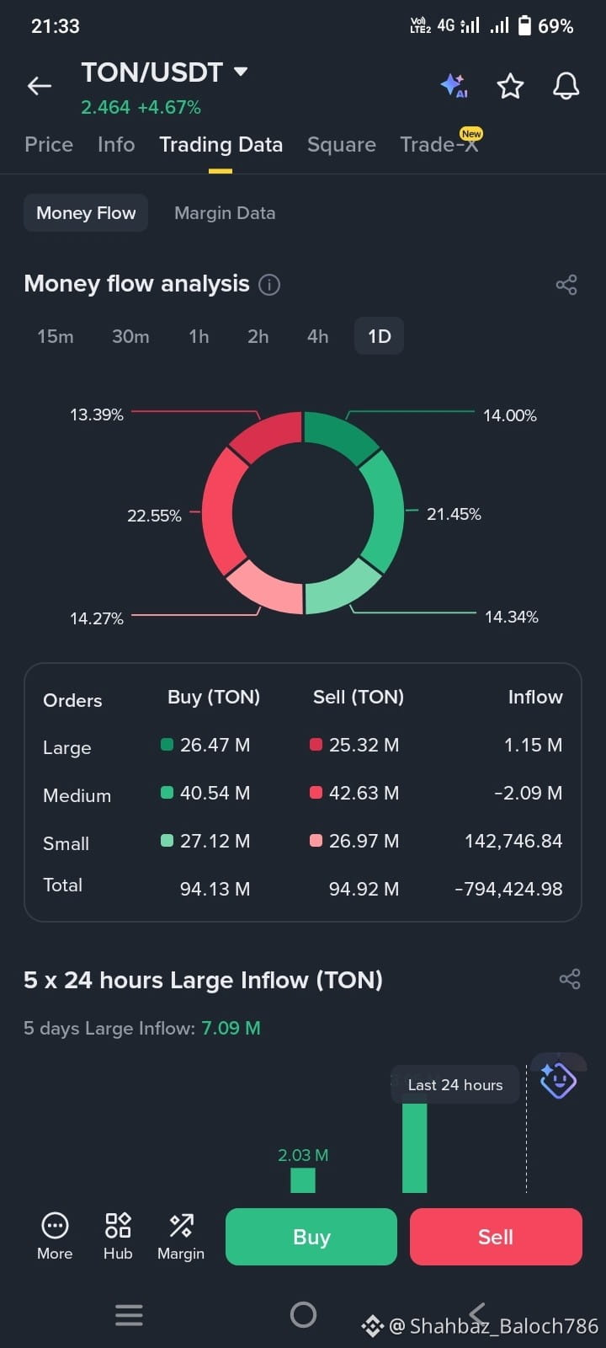606x1348 pixels.
Task: Switch to the Info tab
Action: tap(116, 144)
